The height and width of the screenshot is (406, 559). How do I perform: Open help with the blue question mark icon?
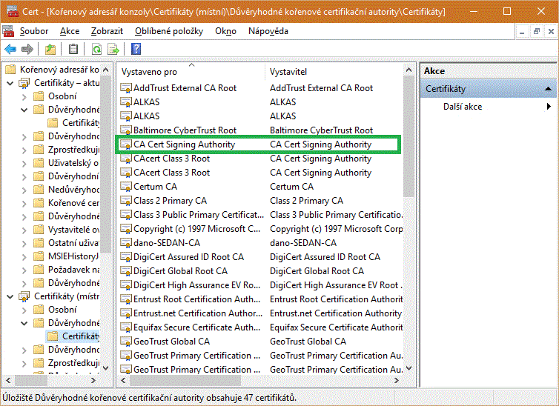tap(136, 49)
